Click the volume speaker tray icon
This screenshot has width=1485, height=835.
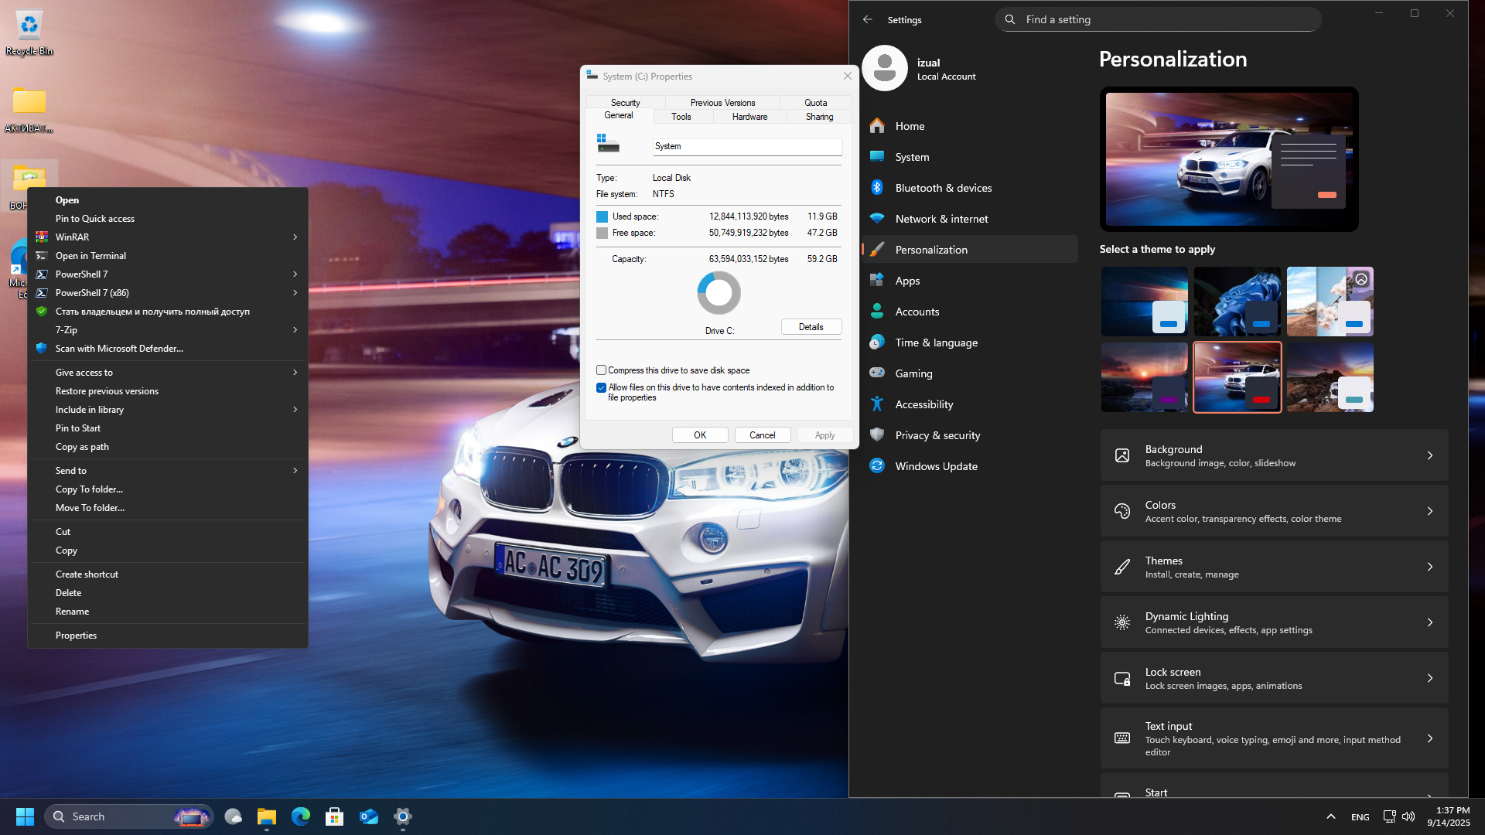pos(1408,816)
